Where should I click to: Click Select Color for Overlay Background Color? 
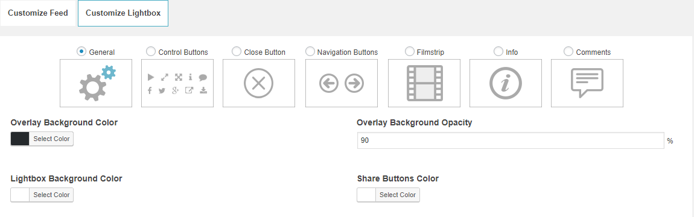51,139
